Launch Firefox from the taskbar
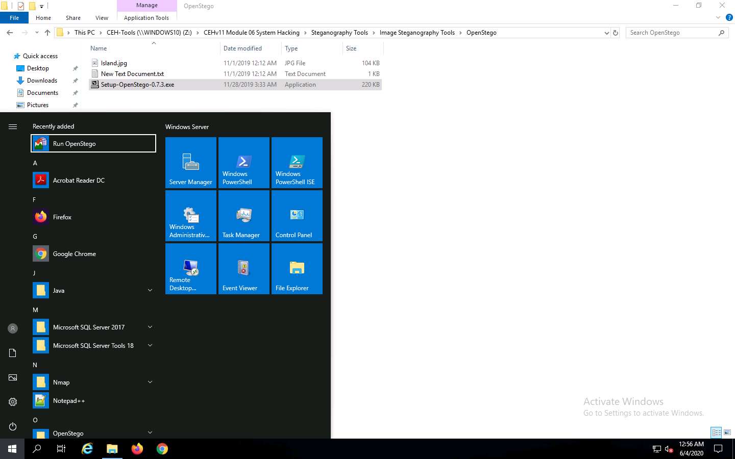735x459 pixels. (137, 449)
